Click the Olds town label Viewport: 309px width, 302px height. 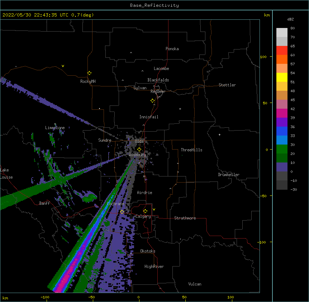[x=139, y=141]
